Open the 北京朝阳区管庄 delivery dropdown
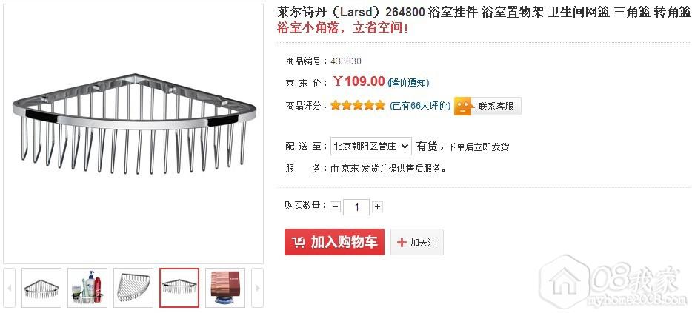This screenshot has height=313, width=692. pyautogui.click(x=370, y=146)
